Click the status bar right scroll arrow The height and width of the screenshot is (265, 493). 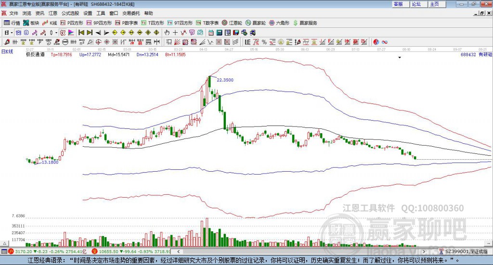click(x=424, y=252)
